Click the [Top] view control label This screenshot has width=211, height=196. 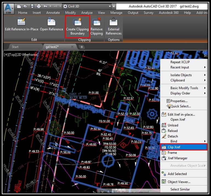tap(12, 55)
